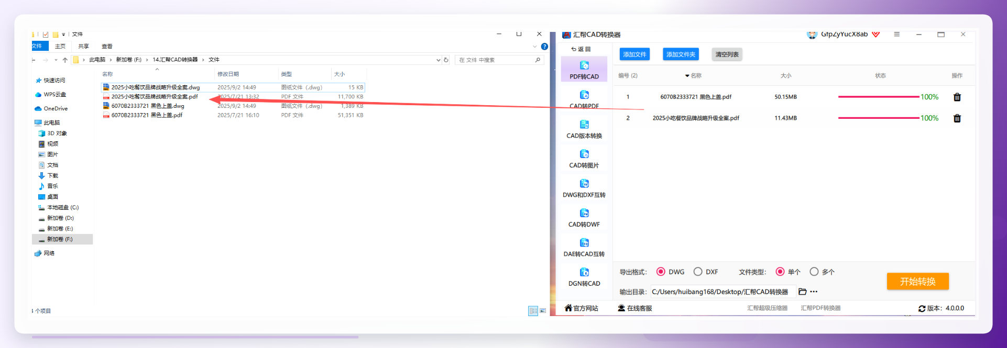
Task: Expand the Explorer address history dropdown
Action: point(438,60)
